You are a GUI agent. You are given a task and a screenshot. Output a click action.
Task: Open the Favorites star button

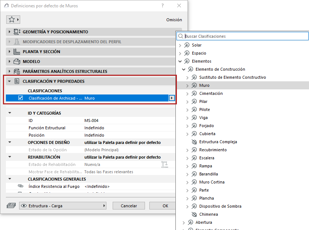(x=13, y=19)
